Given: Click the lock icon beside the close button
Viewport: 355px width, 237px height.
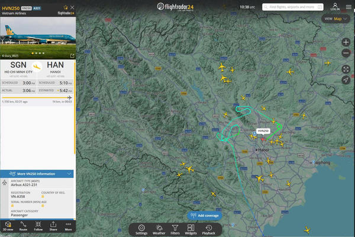Looking at the screenshot, I should [x=66, y=7].
